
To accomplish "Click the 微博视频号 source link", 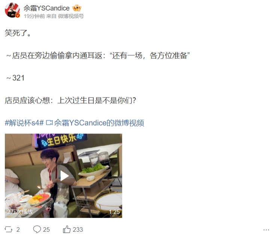I will (71, 16).
